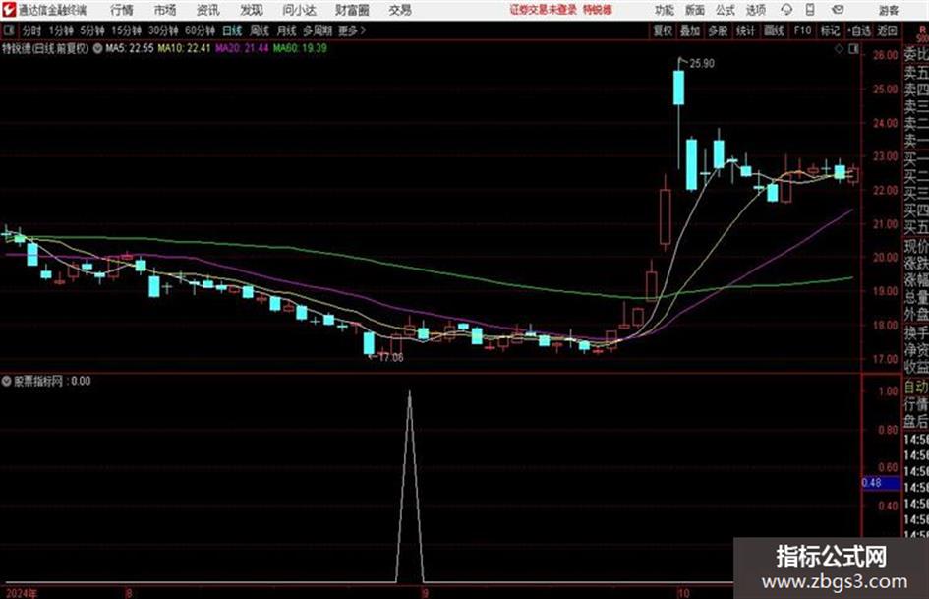Open the 交易 menu
The image size is (929, 599).
click(400, 10)
